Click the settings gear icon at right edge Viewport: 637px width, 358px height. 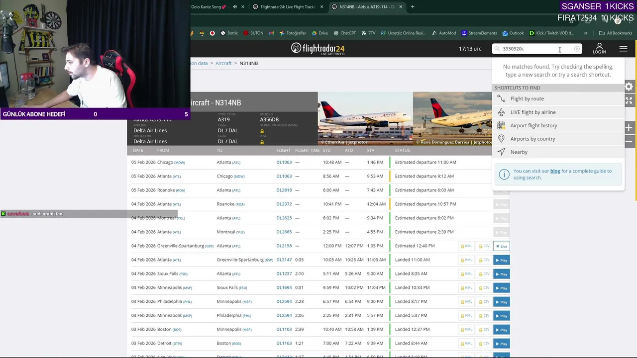click(x=629, y=87)
